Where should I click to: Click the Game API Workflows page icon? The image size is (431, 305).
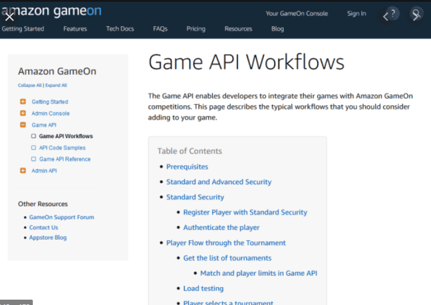[34, 136]
